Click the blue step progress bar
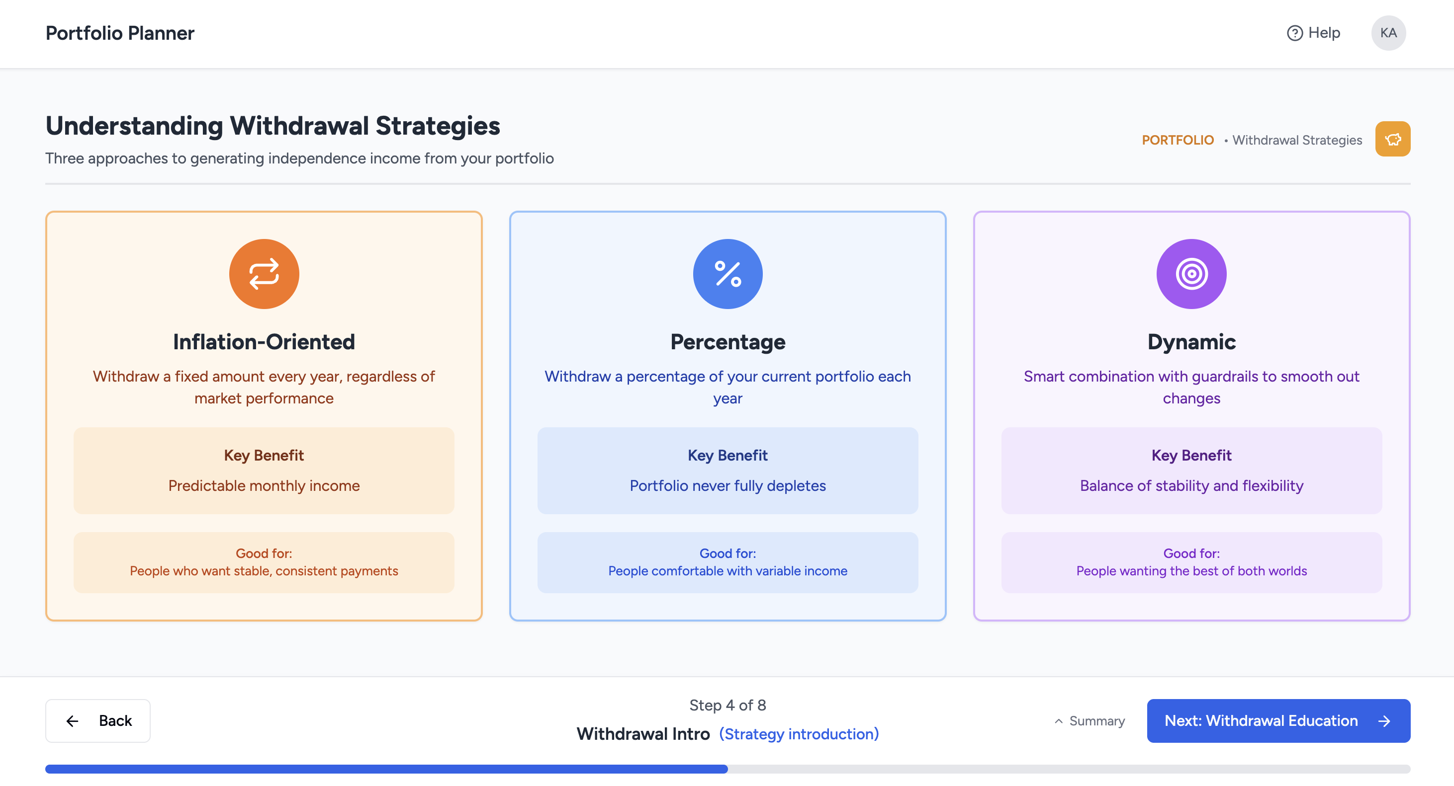Viewport: 1454px width, 786px height. coord(386,769)
